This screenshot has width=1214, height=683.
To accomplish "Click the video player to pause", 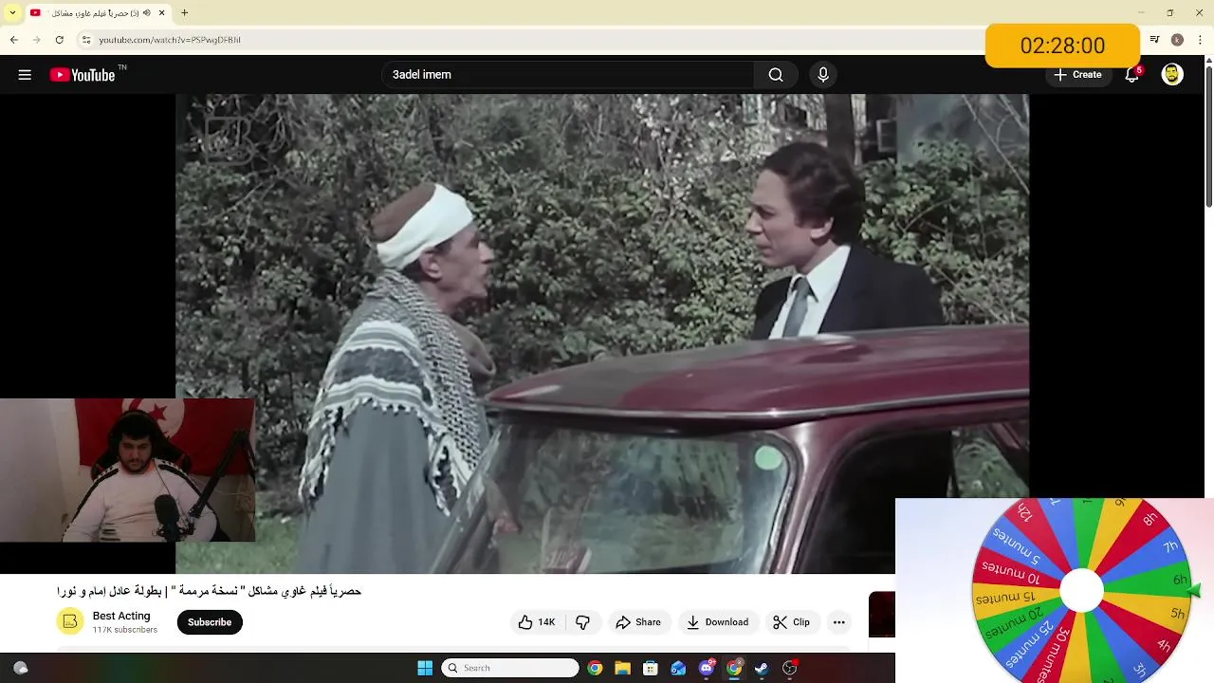I will (602, 332).
